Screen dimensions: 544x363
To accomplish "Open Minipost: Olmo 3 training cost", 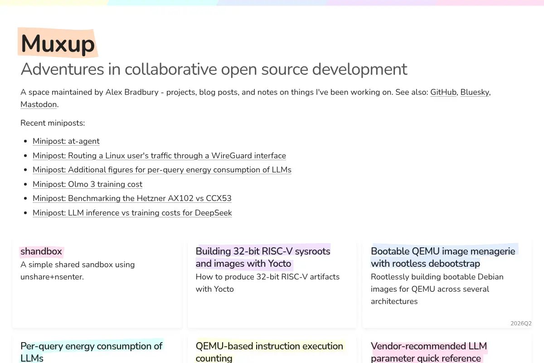I will (x=87, y=184).
